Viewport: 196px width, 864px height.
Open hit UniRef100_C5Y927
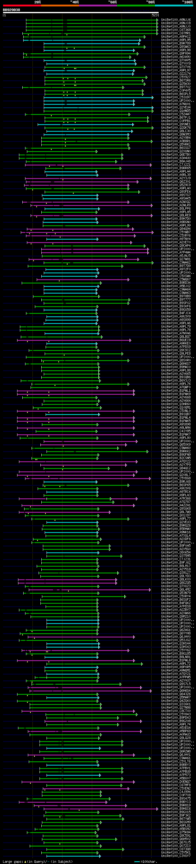(176, 77)
